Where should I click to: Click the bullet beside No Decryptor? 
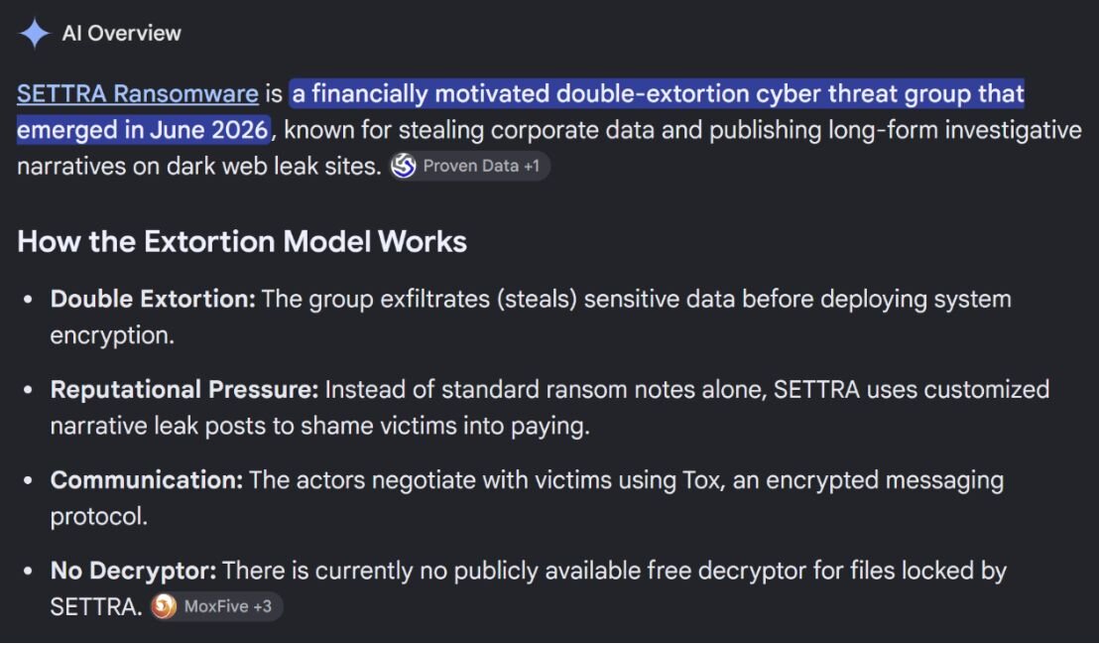click(28, 571)
